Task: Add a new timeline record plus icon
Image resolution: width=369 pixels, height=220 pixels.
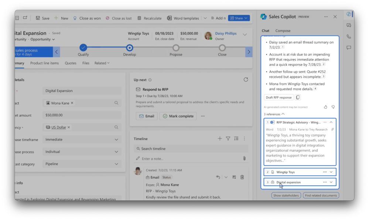Action: [220, 139]
